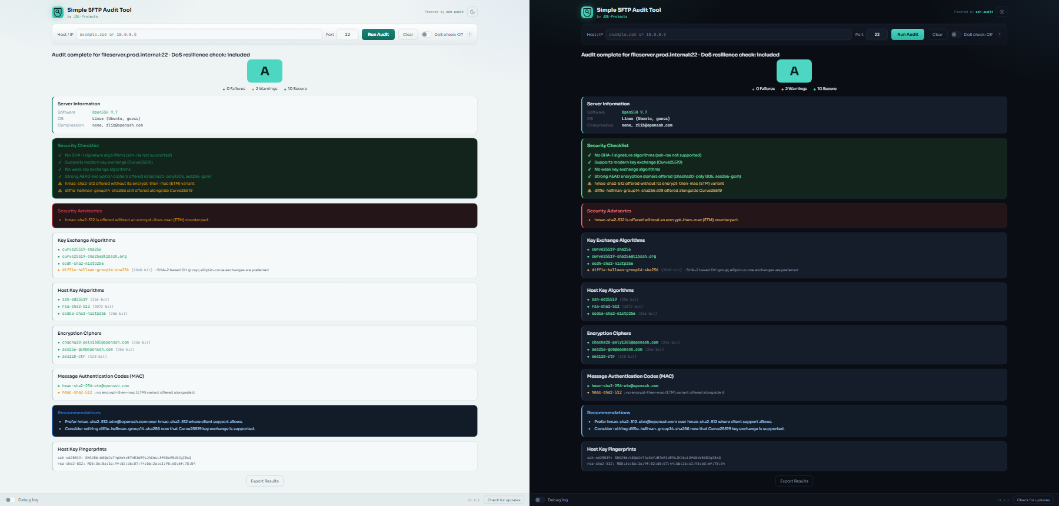Toggle DoS check switch in dark window
Image resolution: width=1059 pixels, height=506 pixels.
pos(956,34)
